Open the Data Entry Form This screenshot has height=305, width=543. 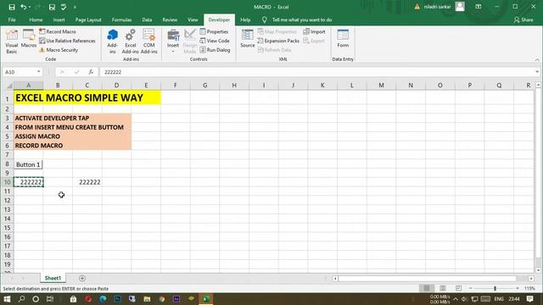coord(343,39)
